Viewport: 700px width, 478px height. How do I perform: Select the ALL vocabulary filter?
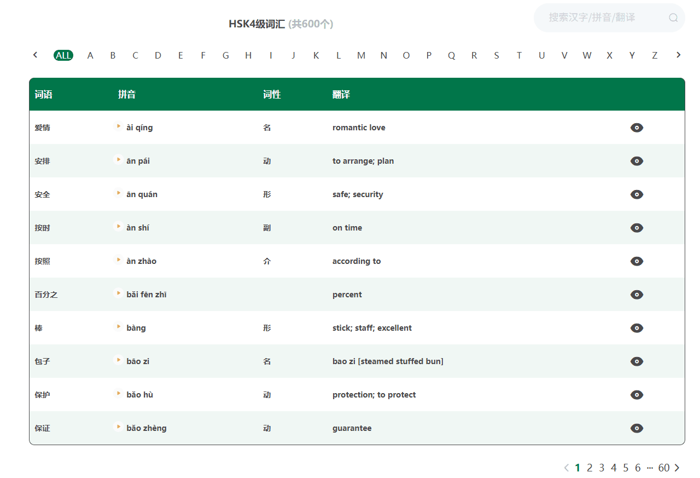tap(63, 55)
